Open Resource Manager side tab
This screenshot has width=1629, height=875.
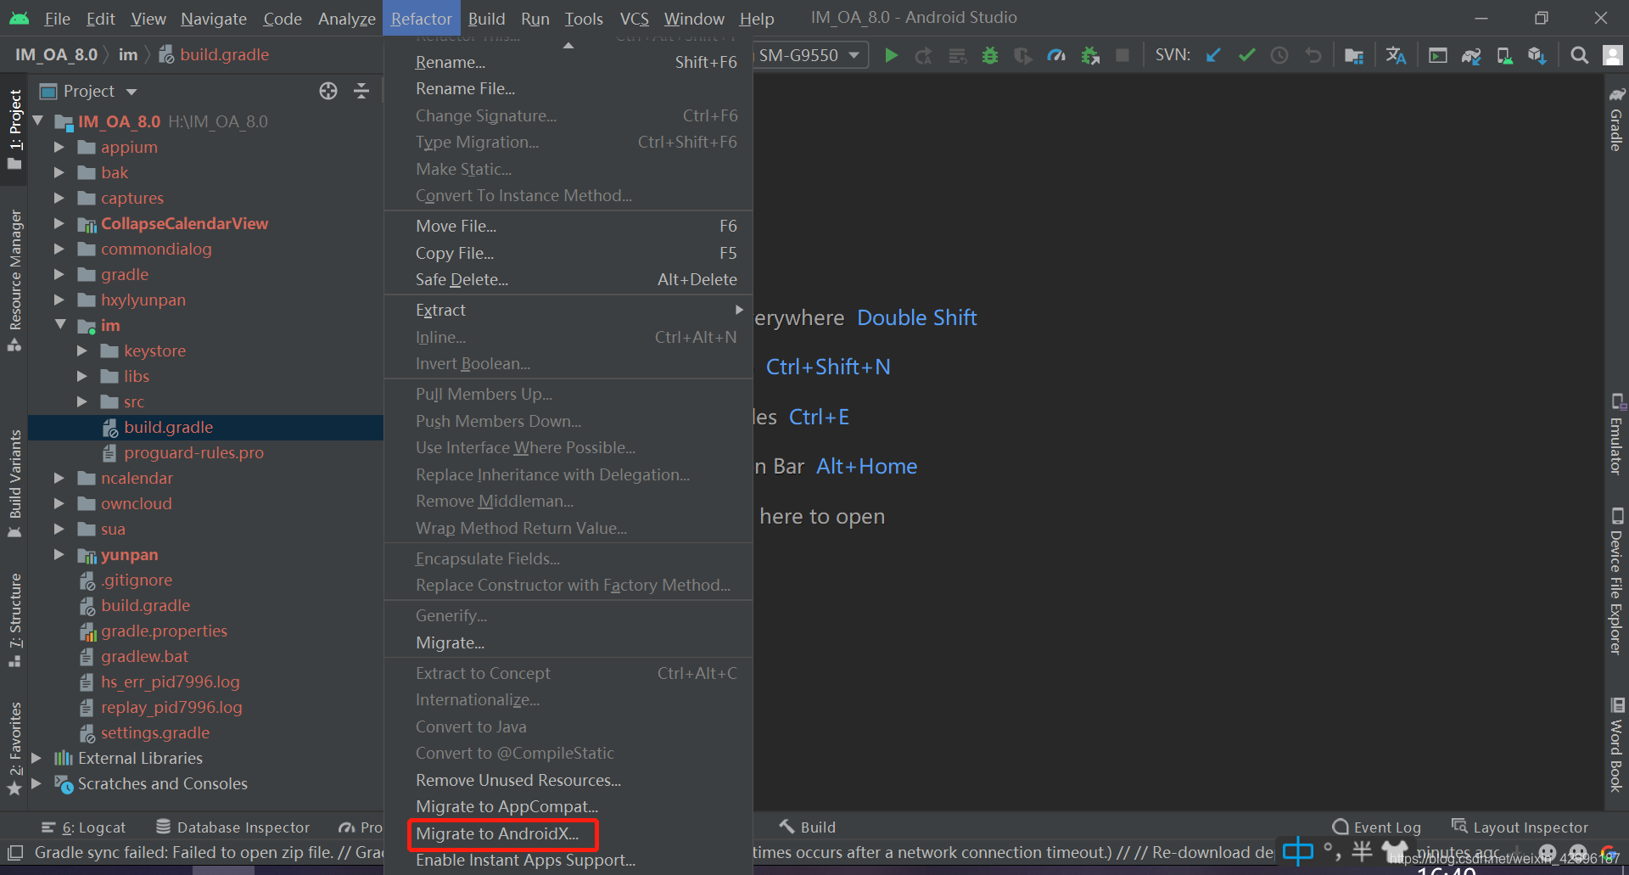(14, 280)
